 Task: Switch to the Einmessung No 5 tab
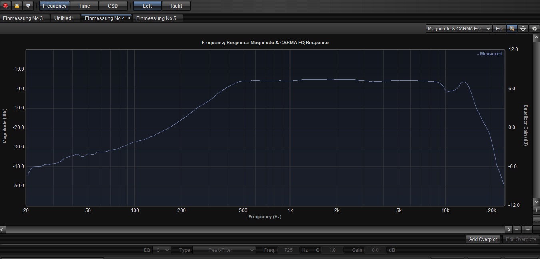pyautogui.click(x=156, y=18)
